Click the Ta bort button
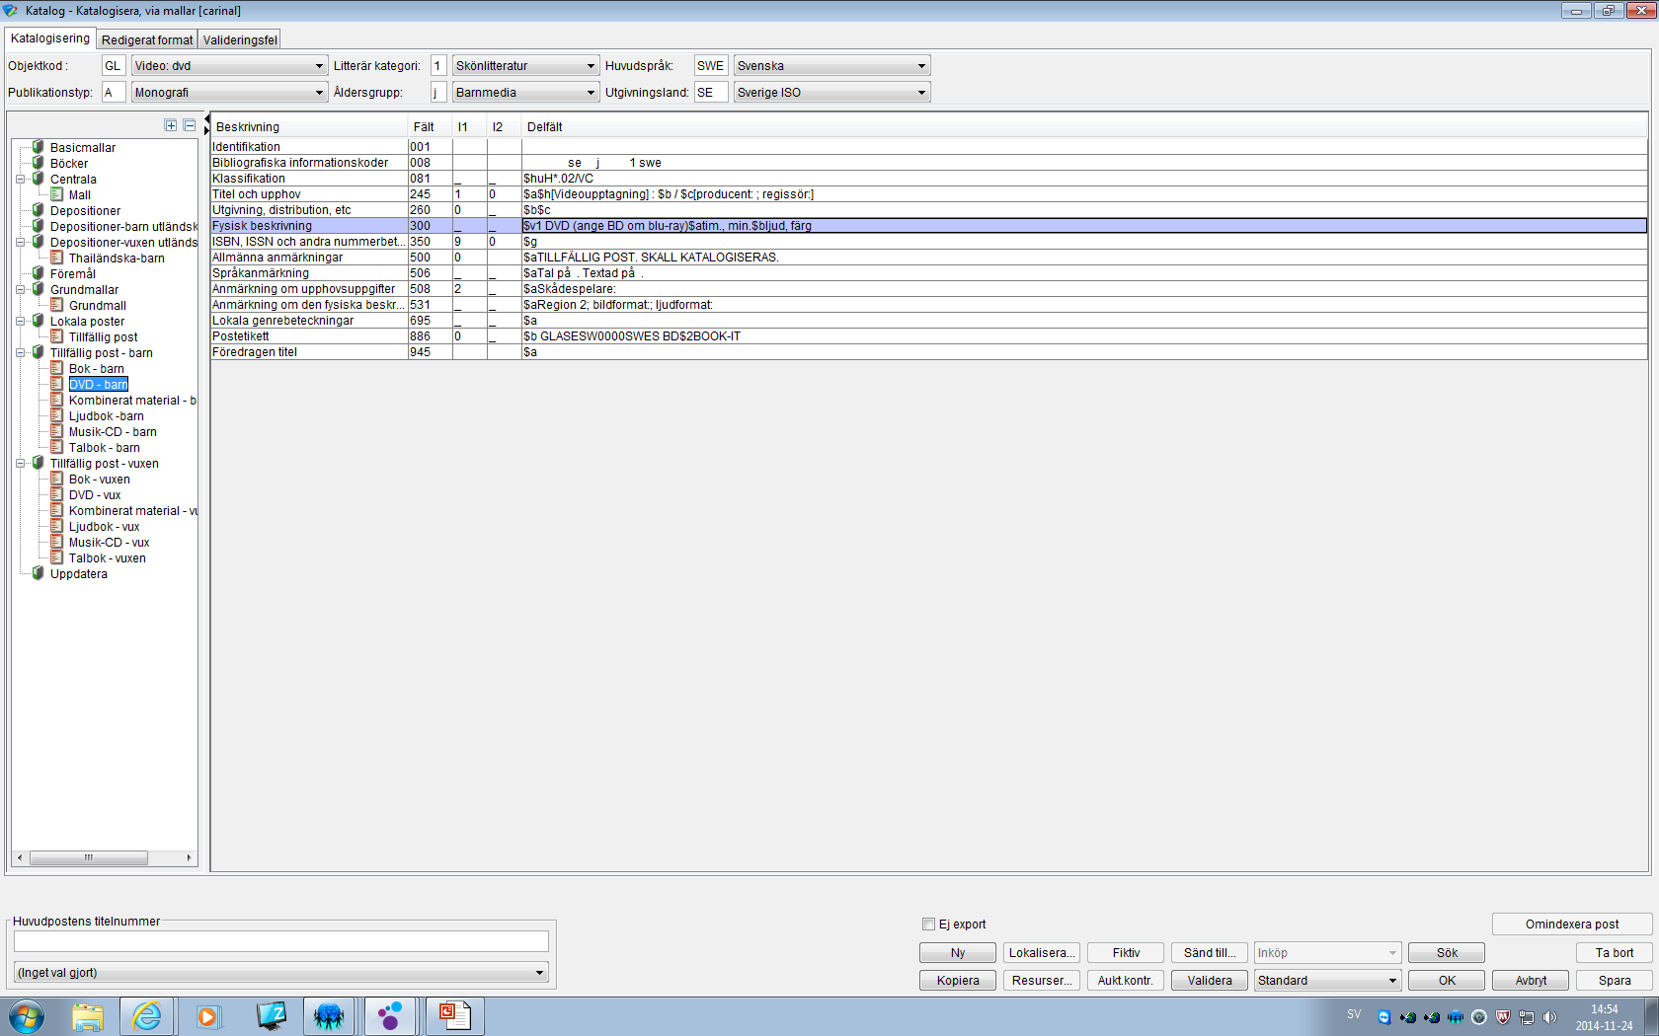 click(x=1615, y=953)
